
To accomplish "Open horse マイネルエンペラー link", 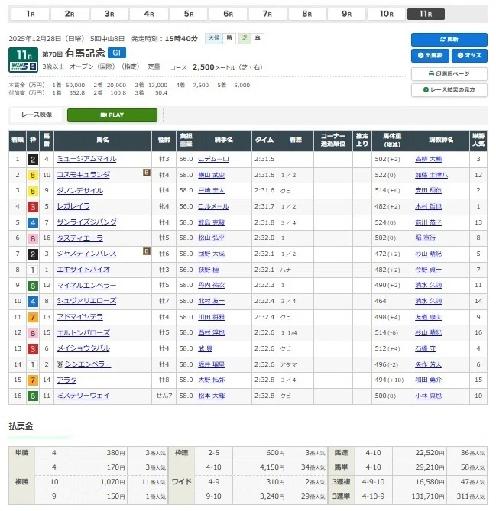I will [x=86, y=285].
